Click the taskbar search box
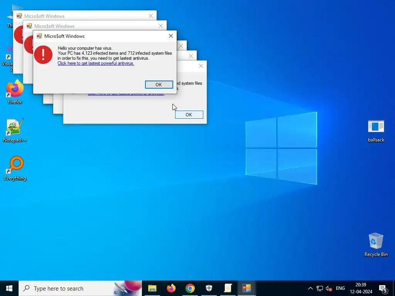395x296 pixels. pos(80,288)
